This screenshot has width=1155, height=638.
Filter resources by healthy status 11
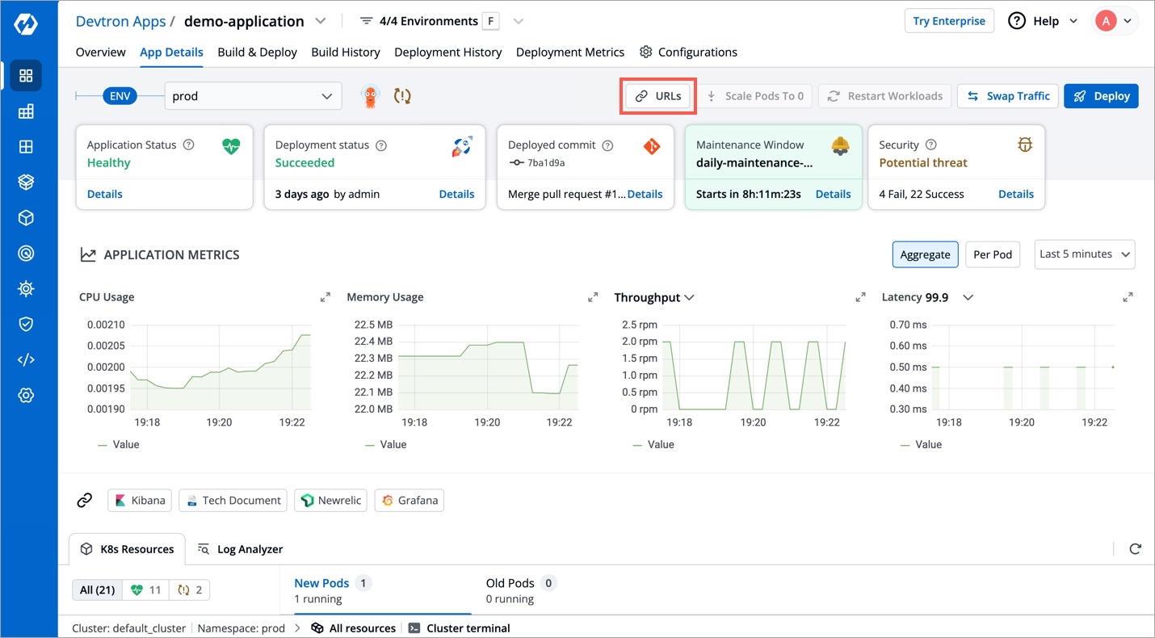coord(146,590)
